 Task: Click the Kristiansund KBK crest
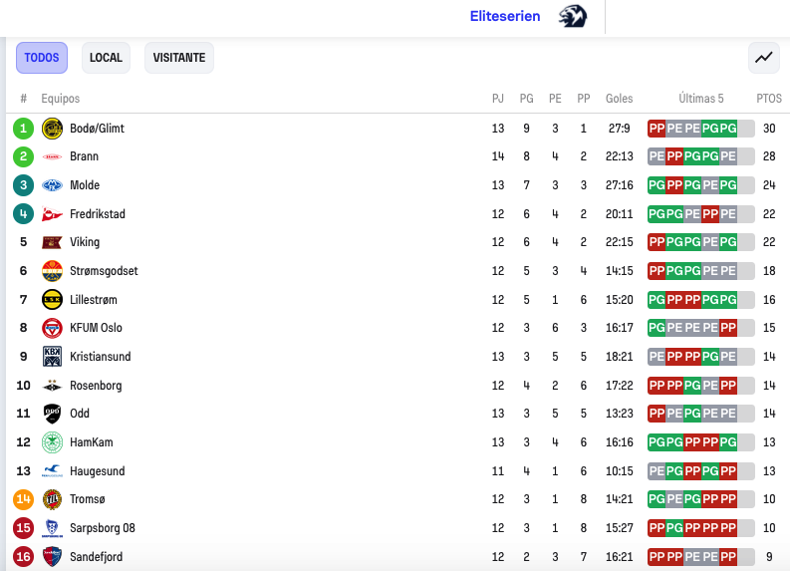pos(52,357)
